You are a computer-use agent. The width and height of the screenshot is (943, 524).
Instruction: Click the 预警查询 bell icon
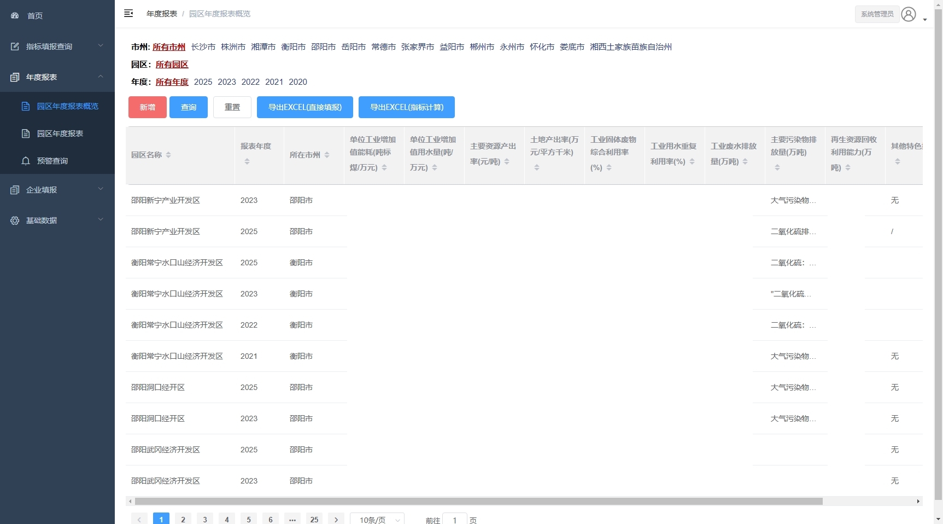pos(25,161)
